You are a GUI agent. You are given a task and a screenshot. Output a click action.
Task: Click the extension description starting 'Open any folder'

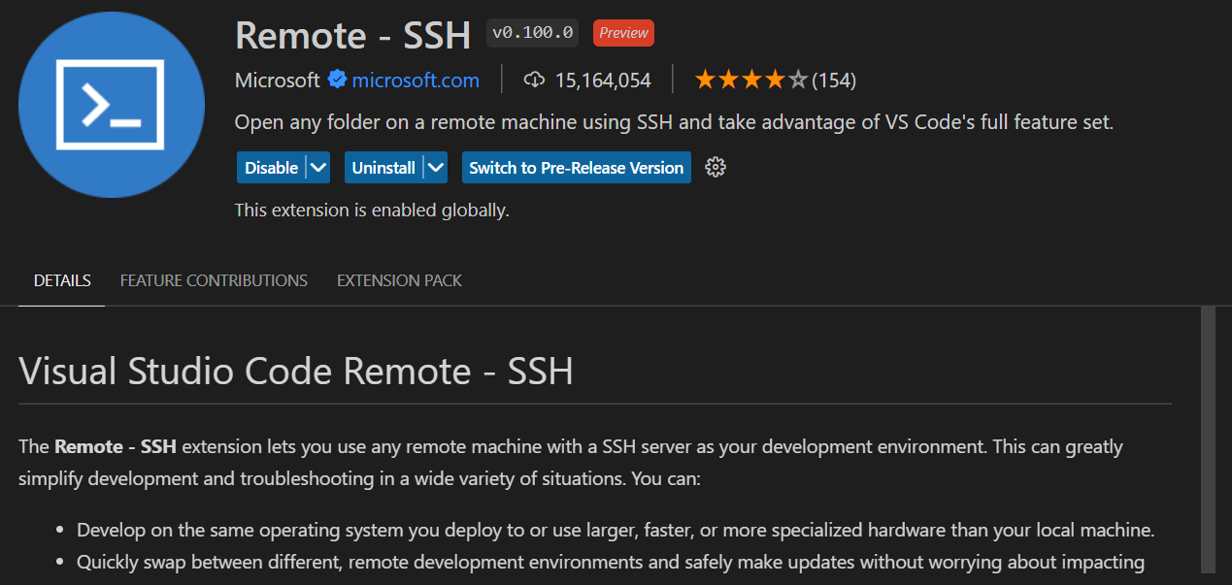674,123
